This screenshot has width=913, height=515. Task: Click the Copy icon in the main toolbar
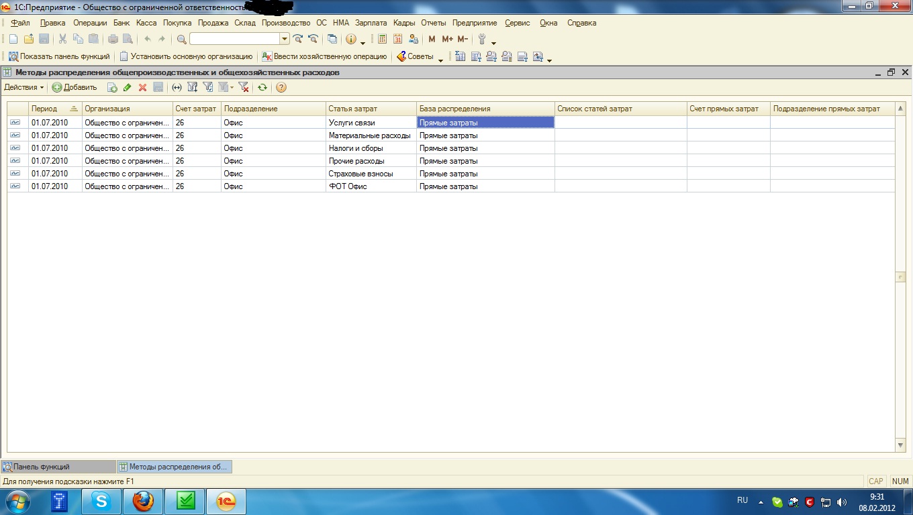pos(78,40)
